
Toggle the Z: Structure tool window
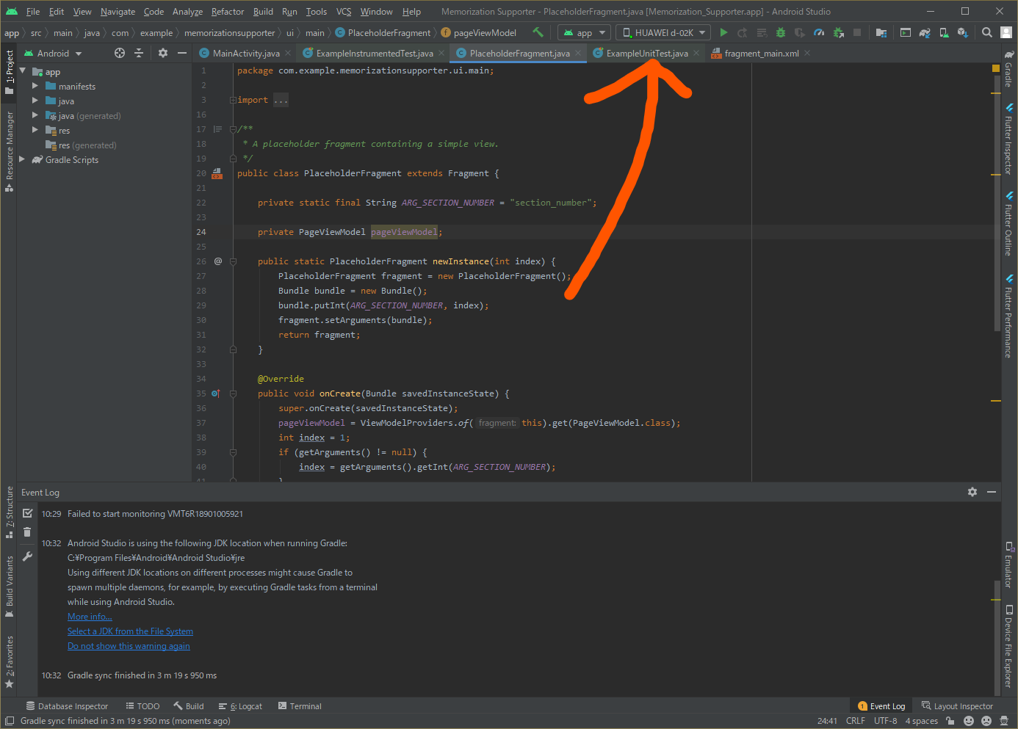9,512
